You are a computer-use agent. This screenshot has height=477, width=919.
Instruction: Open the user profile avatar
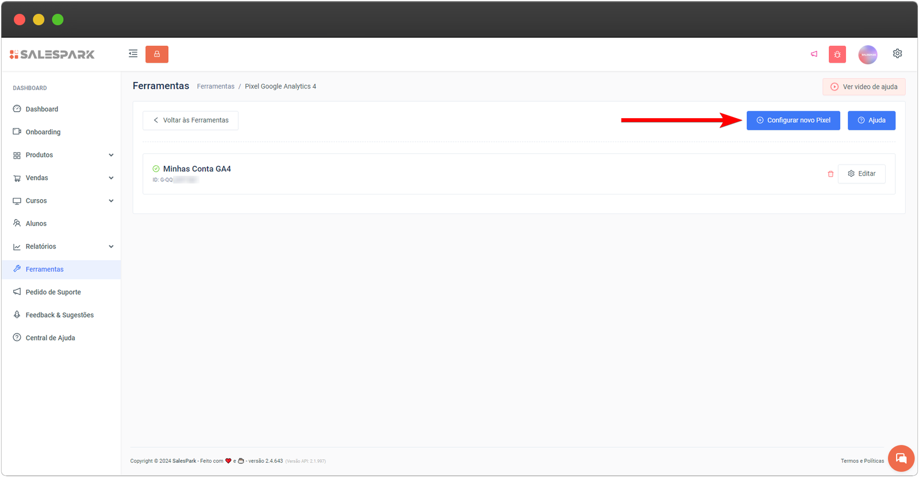[867, 55]
